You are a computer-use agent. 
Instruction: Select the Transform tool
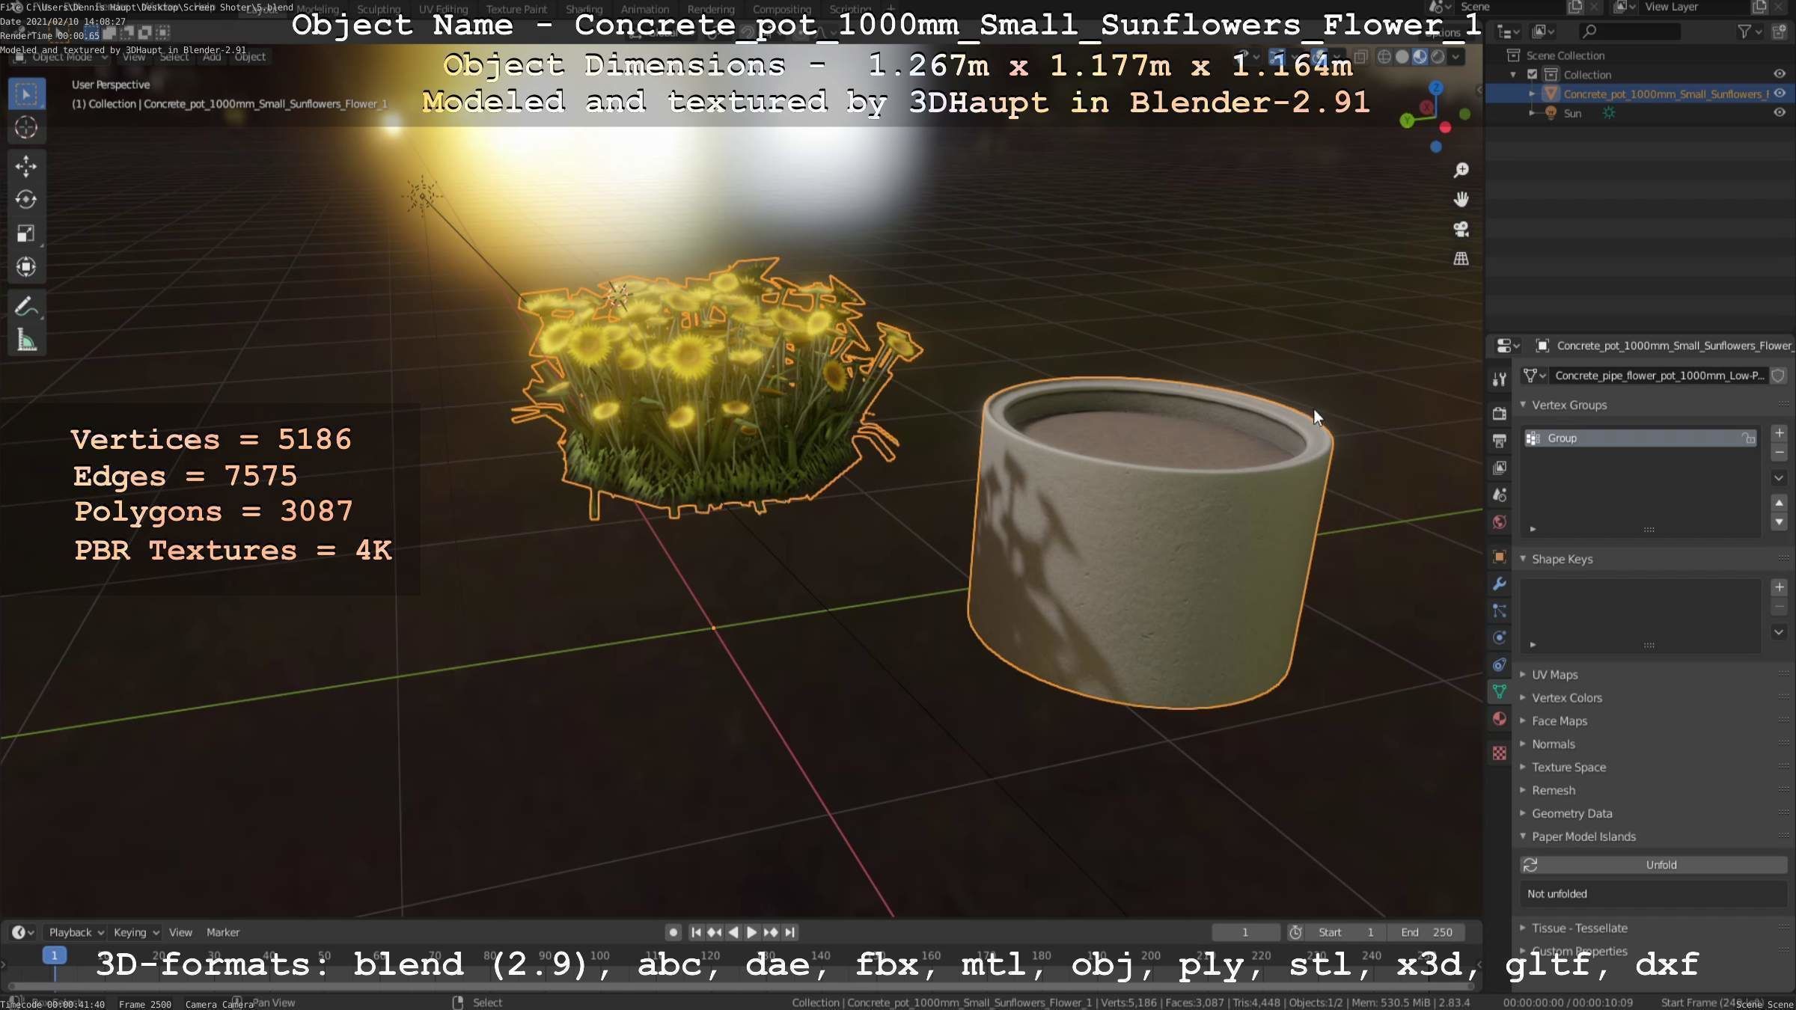click(x=26, y=267)
